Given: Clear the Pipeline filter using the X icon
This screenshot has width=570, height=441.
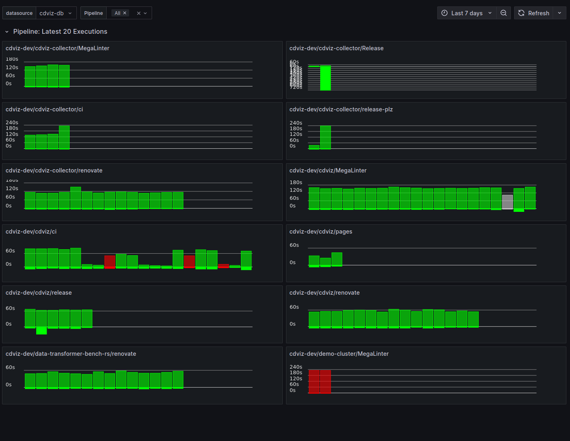Looking at the screenshot, I should 139,12.
